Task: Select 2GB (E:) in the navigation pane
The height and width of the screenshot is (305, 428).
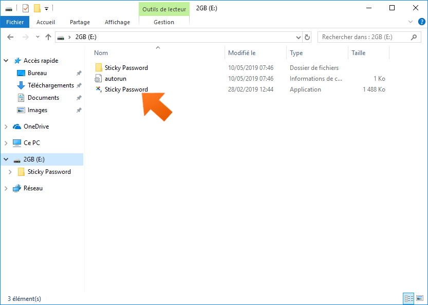Action: [34, 159]
